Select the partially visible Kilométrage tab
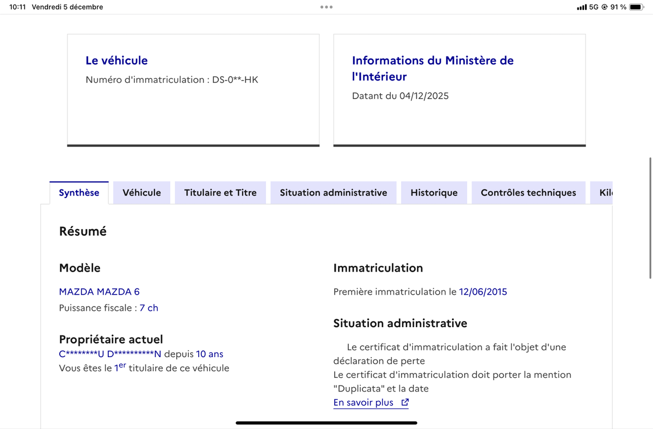The image size is (653, 429). click(x=604, y=193)
